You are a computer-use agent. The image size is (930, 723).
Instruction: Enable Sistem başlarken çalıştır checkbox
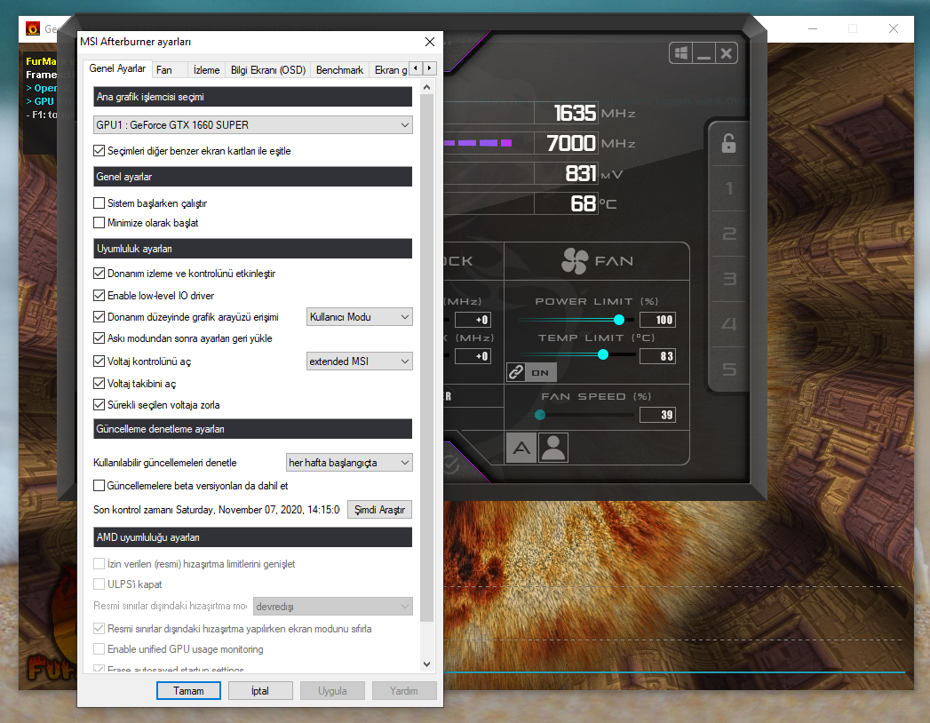point(99,203)
